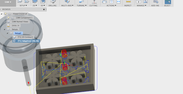Toggle visibility light bulb of Flower1mold v4
The height and width of the screenshot is (94, 183).
(x=5, y=14)
